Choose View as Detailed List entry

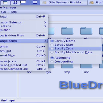click(23, 65)
